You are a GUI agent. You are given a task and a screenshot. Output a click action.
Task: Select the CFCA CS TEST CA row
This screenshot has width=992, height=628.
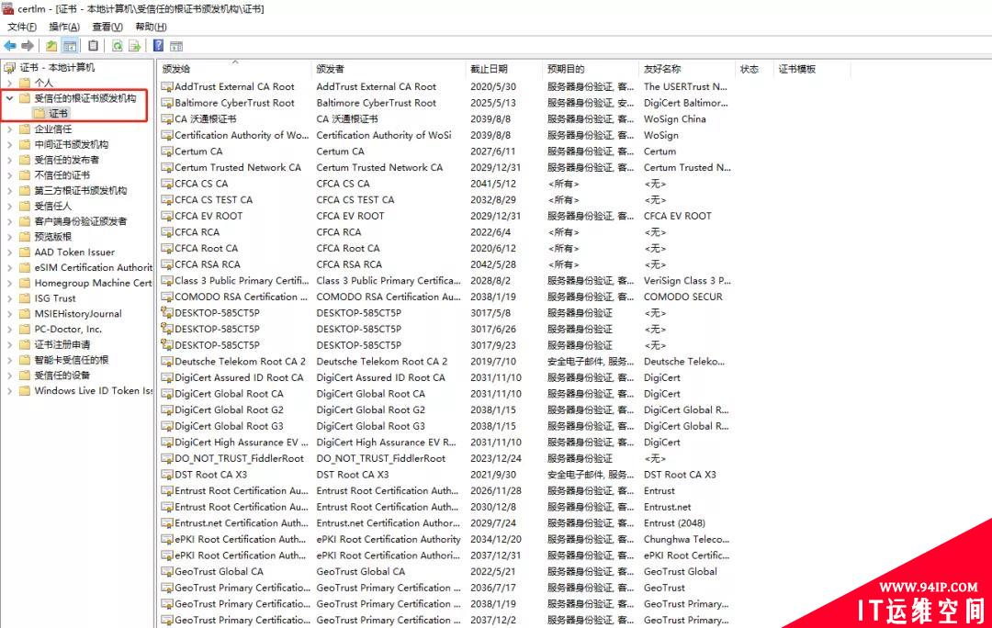click(446, 200)
